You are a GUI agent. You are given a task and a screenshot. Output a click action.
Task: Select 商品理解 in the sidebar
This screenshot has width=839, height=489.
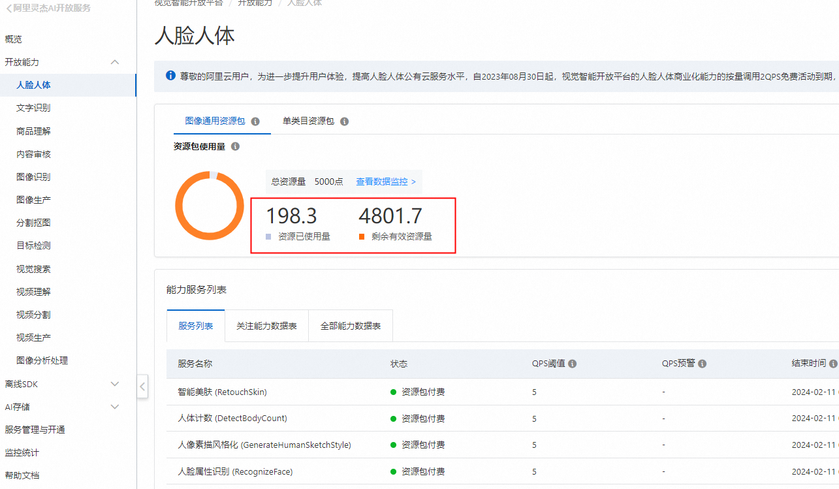[x=33, y=131]
